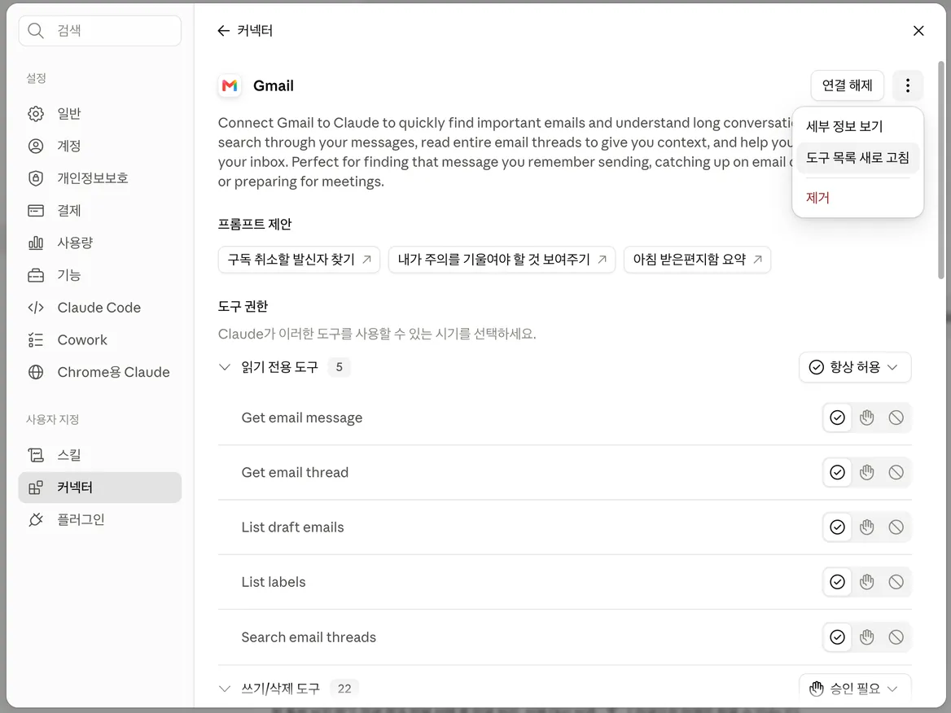Screen dimensions: 951x713
Task: Choose 제거 remove from menu
Action: [x=857, y=198]
